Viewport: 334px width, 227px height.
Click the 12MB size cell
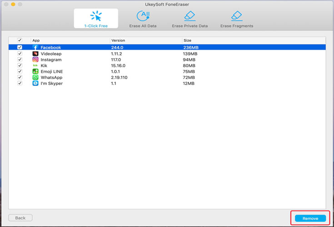point(189,84)
